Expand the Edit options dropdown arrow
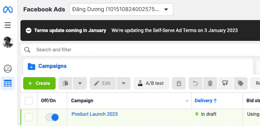Viewport: 260px width, 126px height. 124,83
